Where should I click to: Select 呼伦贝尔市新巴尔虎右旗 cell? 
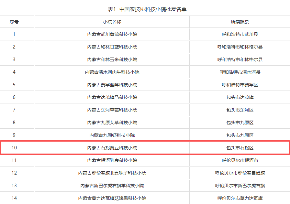pos(240,186)
